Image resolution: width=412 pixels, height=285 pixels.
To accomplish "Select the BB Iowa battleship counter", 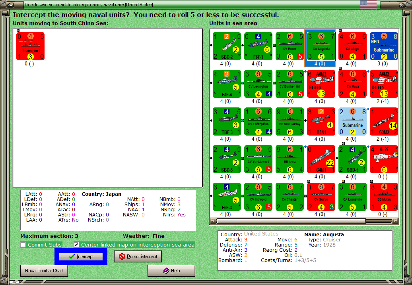I will click(290, 159).
